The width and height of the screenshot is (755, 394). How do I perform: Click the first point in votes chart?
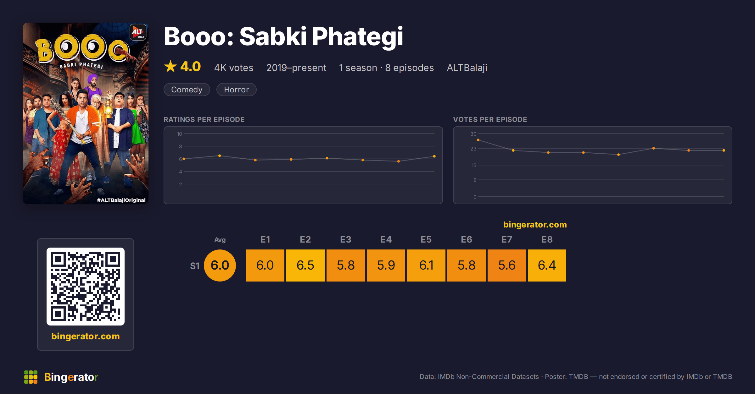[x=478, y=140]
